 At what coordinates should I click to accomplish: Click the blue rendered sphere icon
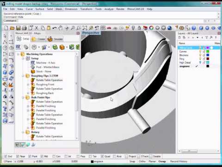click(170, 28)
